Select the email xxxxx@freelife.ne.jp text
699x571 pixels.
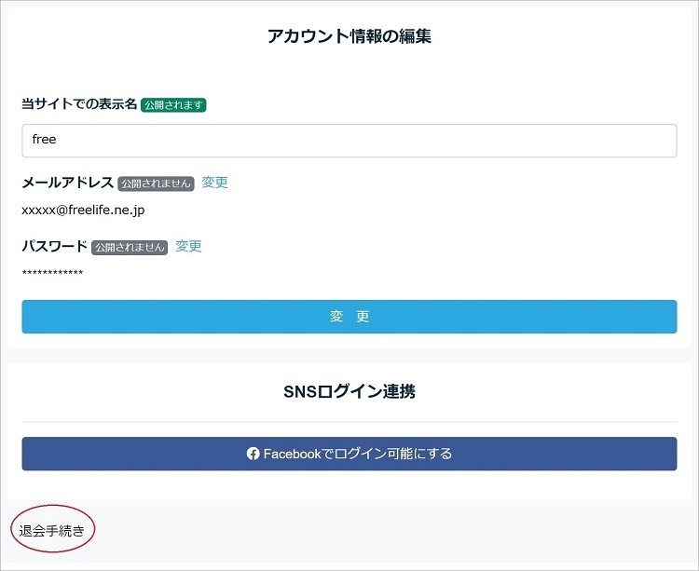[x=83, y=211]
